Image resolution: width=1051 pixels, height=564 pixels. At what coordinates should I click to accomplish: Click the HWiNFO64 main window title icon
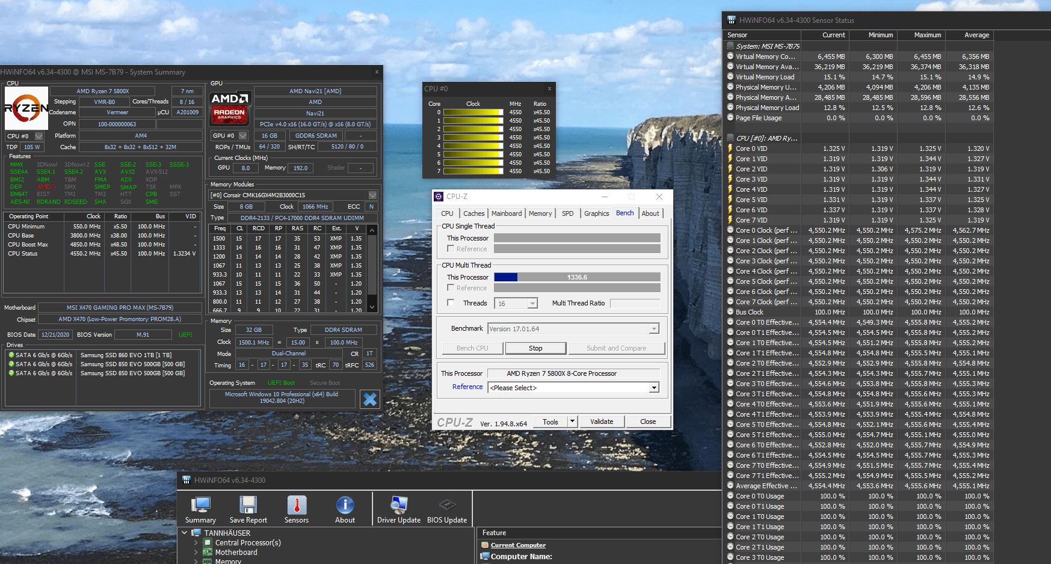point(186,480)
